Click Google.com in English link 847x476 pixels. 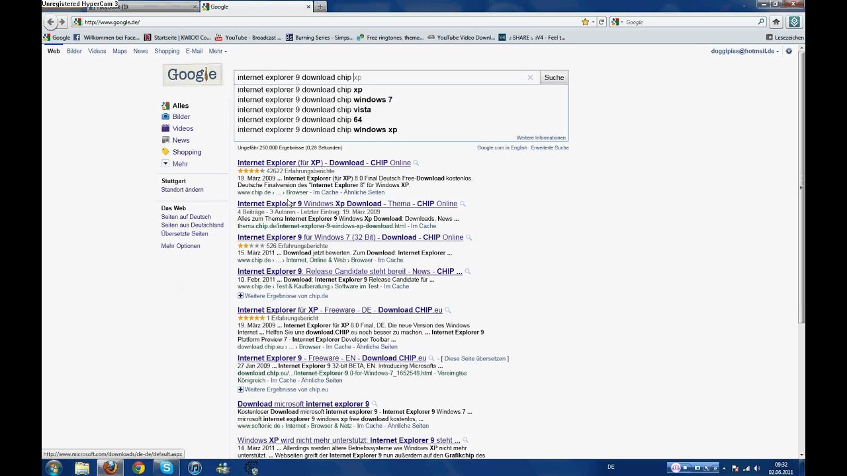(x=502, y=148)
